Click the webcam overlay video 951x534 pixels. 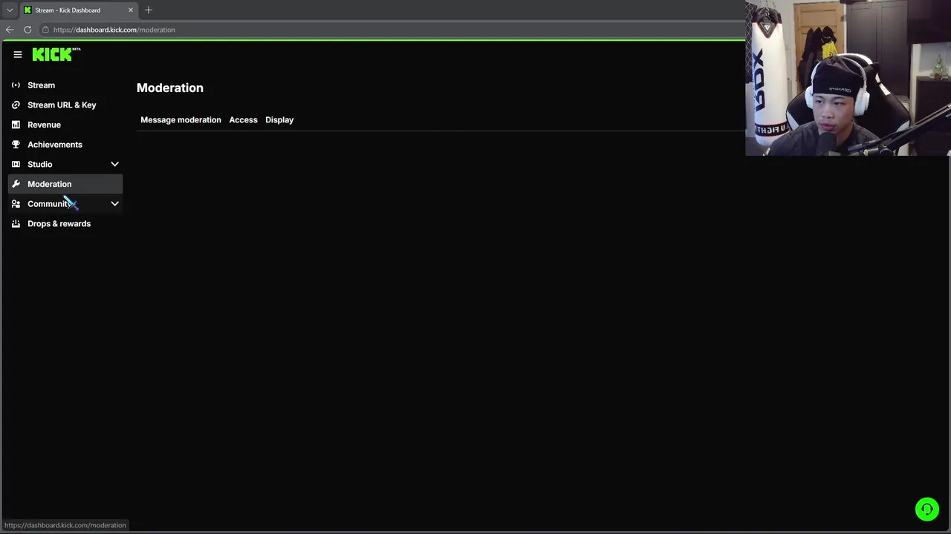pyautogui.click(x=848, y=78)
